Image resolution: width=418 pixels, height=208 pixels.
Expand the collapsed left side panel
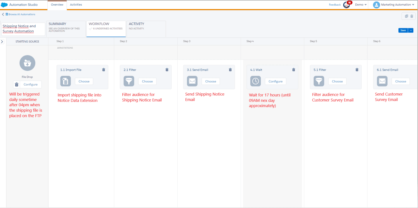(2, 42)
